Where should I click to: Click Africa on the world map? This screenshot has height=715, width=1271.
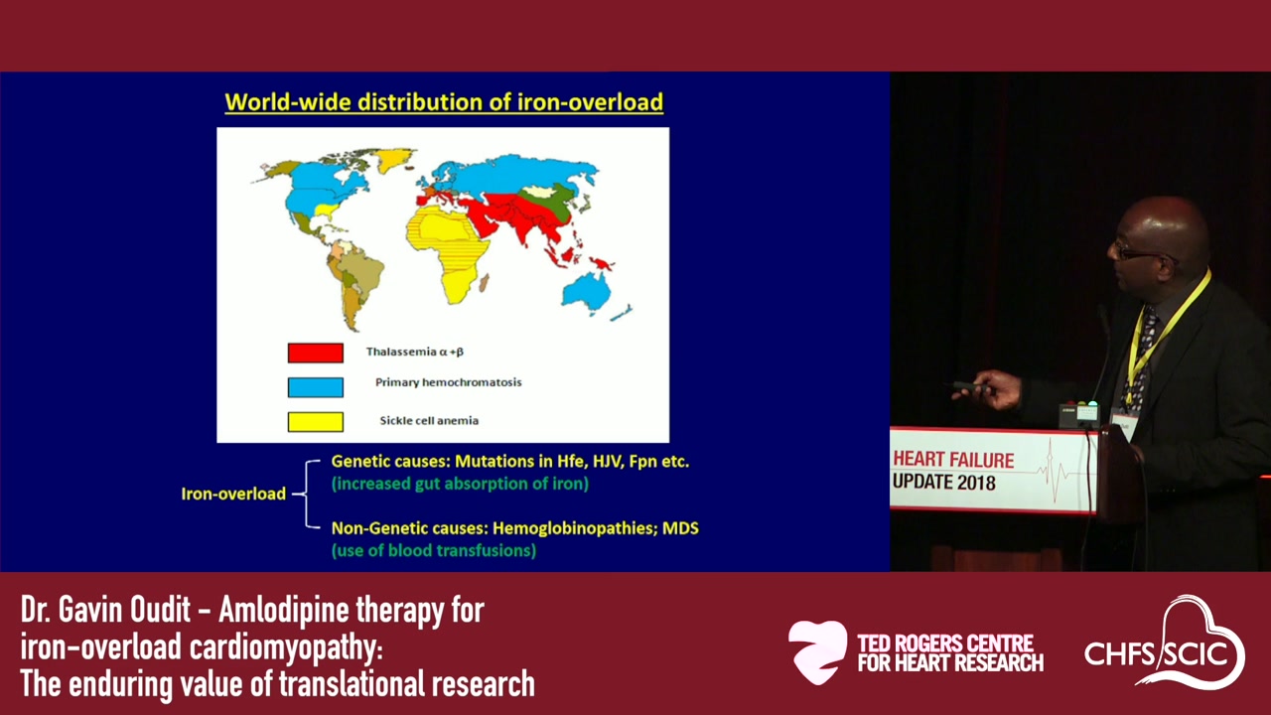(x=453, y=246)
